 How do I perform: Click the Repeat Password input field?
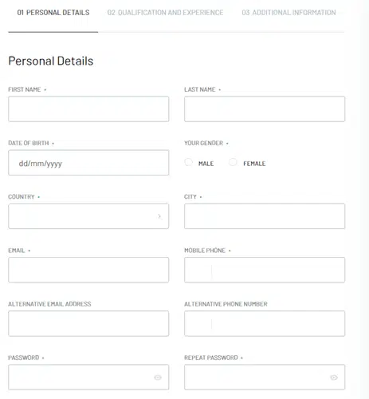click(265, 377)
